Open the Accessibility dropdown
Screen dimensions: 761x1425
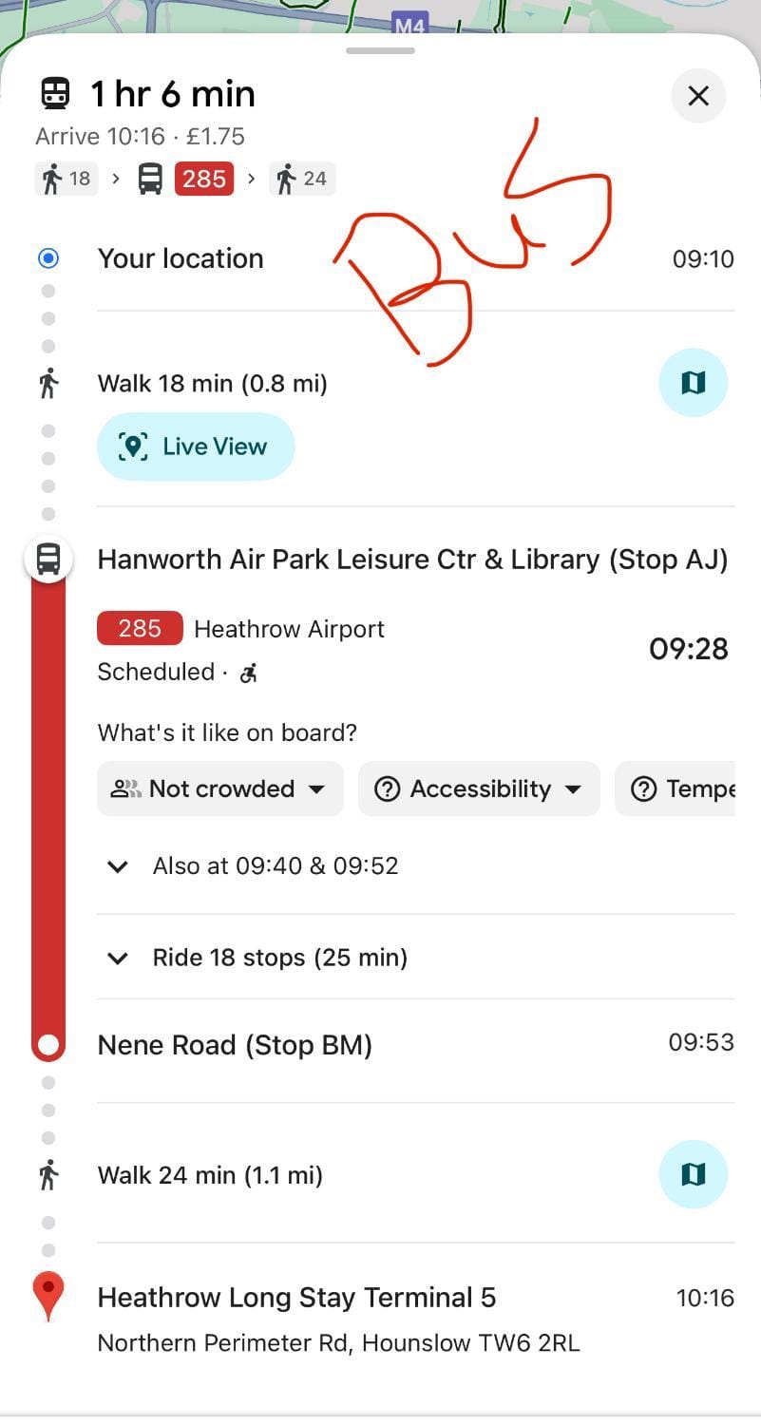[x=479, y=788]
